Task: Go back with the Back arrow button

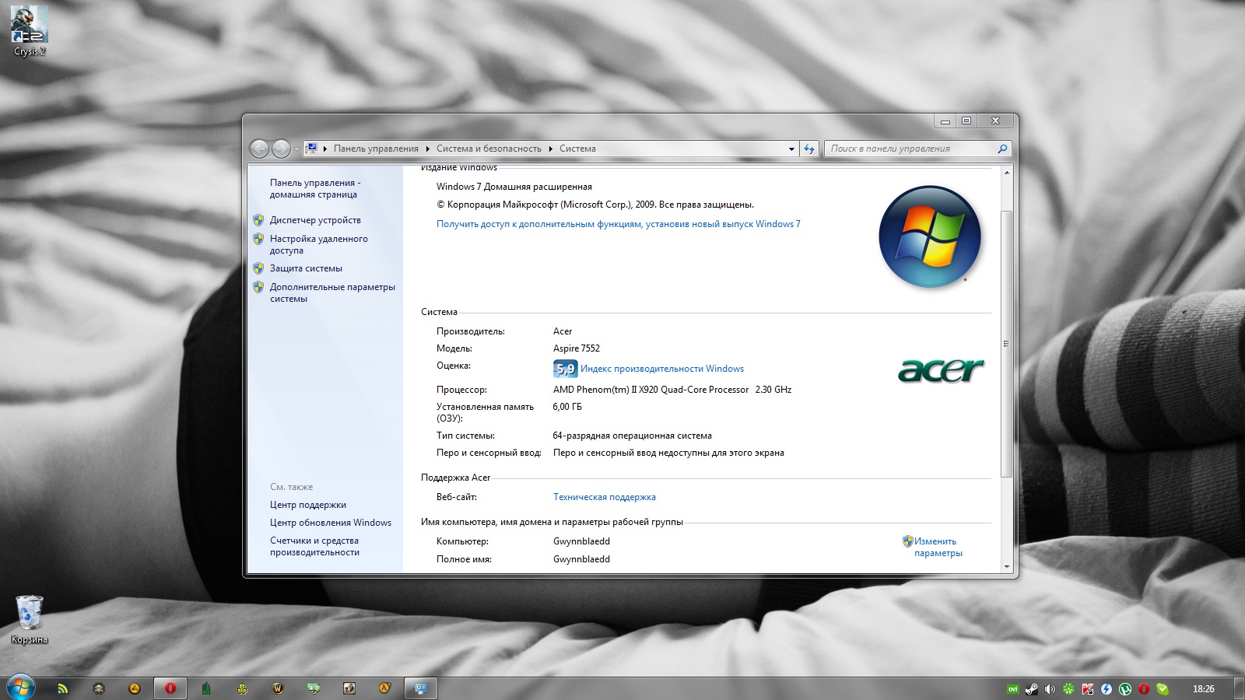Action: (x=259, y=149)
